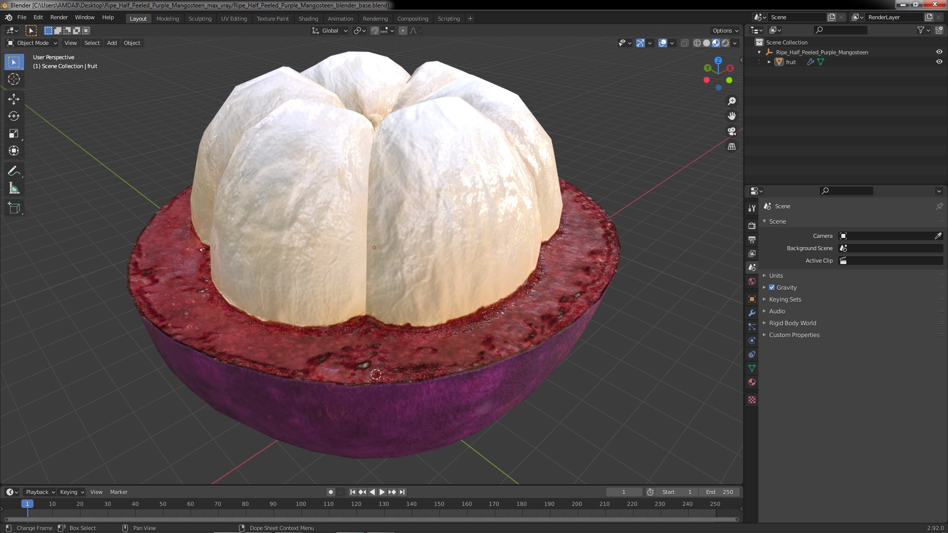Click the timeline horizontal scrollbar
This screenshot has width=948, height=533.
click(370, 519)
